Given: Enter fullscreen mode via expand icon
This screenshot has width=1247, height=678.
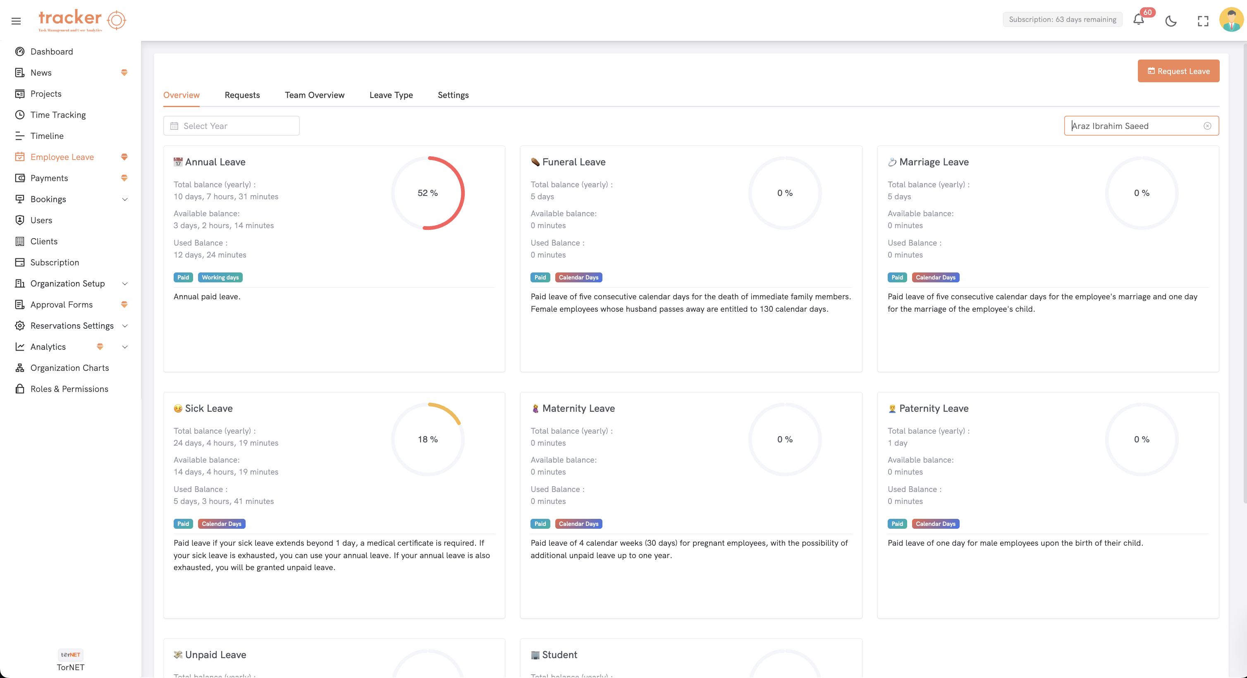Looking at the screenshot, I should [1202, 21].
